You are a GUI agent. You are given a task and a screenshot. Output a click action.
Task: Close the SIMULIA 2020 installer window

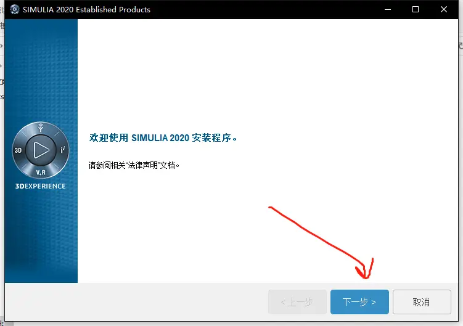pyautogui.click(x=443, y=9)
